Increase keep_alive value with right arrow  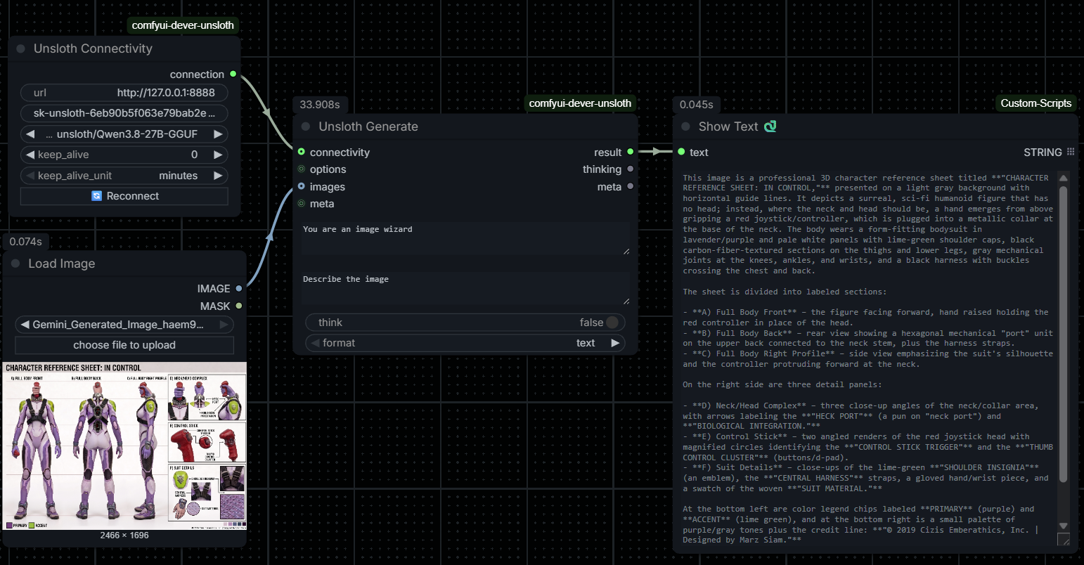click(x=218, y=155)
